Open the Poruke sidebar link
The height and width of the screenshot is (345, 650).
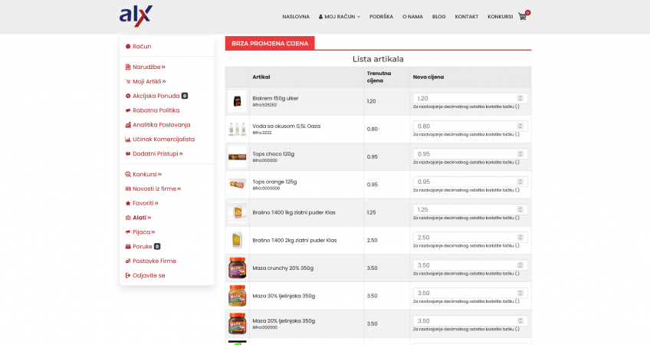click(143, 246)
